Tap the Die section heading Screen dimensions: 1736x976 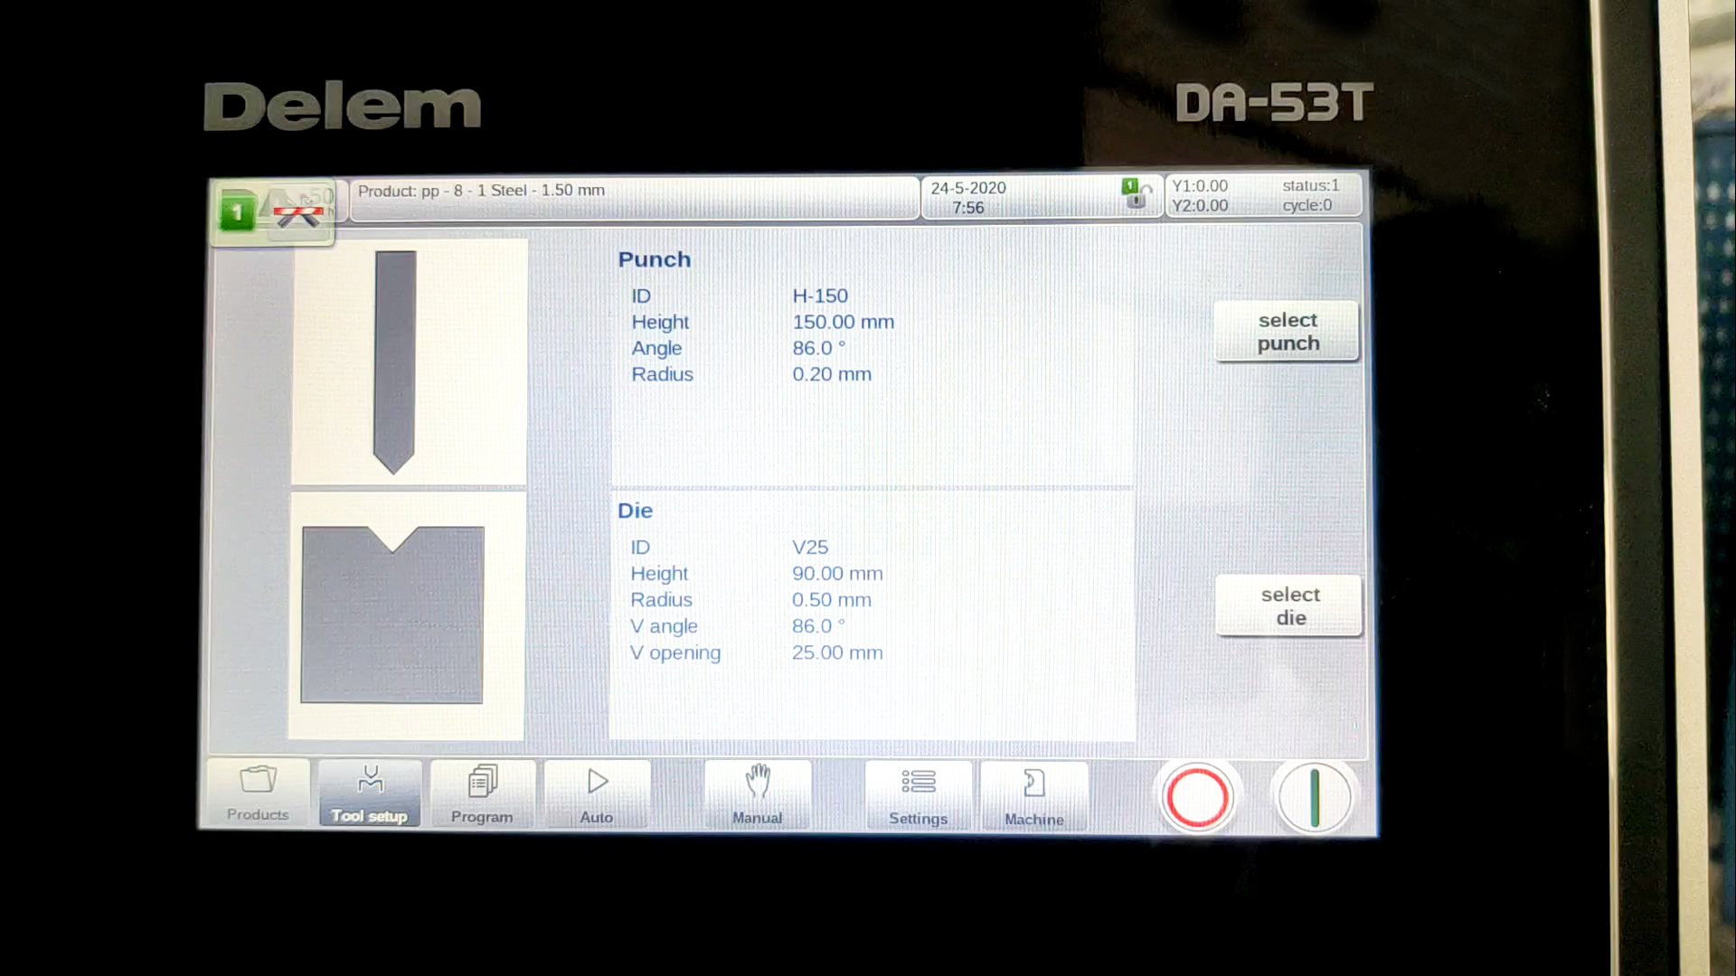tap(635, 511)
